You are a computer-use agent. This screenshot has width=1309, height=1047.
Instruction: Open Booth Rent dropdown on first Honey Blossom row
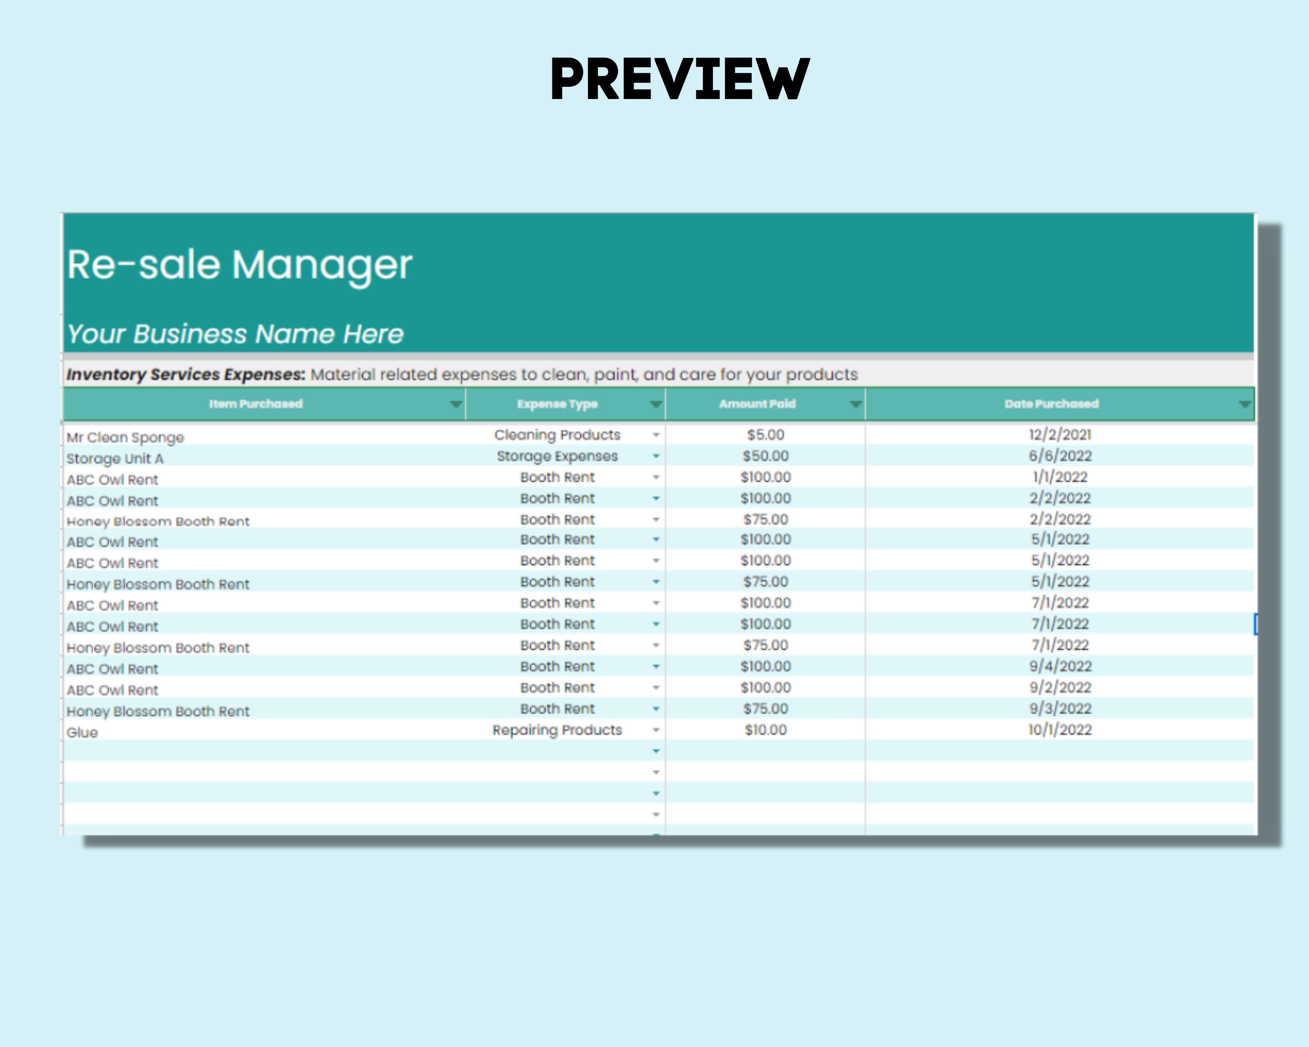point(655,520)
